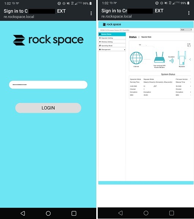Open Wireless Setting in the sidebar
The image size is (194, 219).
112,42
